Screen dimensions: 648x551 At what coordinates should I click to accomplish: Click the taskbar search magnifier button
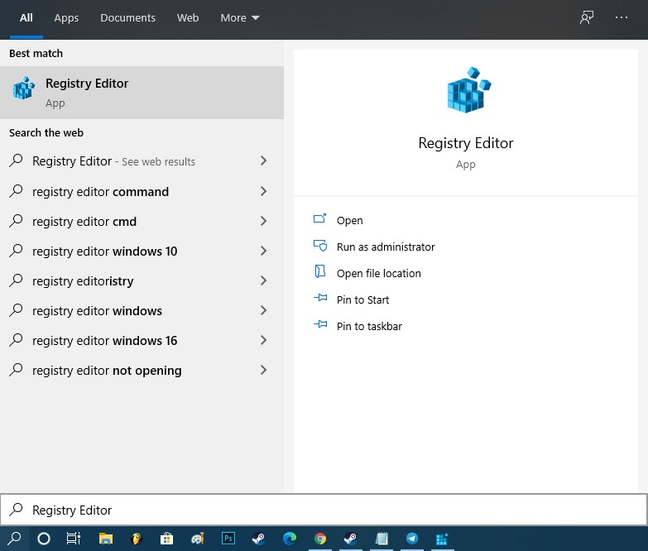click(14, 539)
